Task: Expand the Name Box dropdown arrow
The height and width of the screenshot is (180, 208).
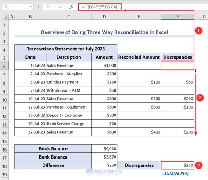Action: coord(30,7)
